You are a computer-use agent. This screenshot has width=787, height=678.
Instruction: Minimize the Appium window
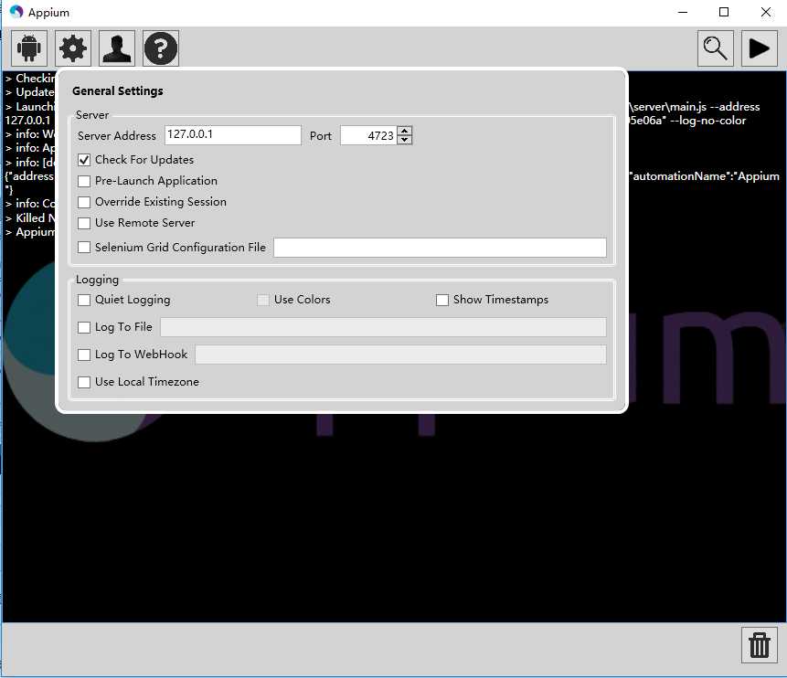pos(683,12)
